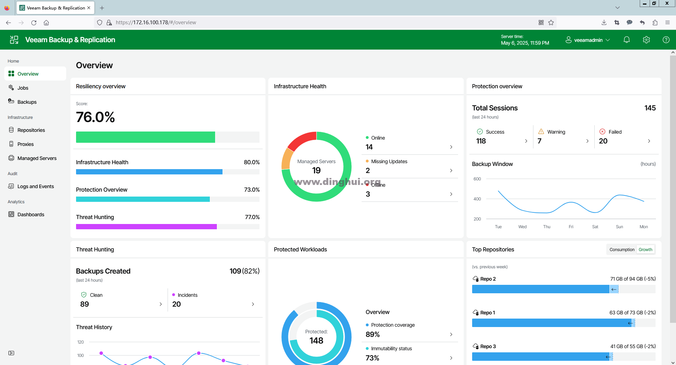Select the Veeam Backup & Replication browser tab
Viewport: 676px width, 365px height.
click(55, 8)
